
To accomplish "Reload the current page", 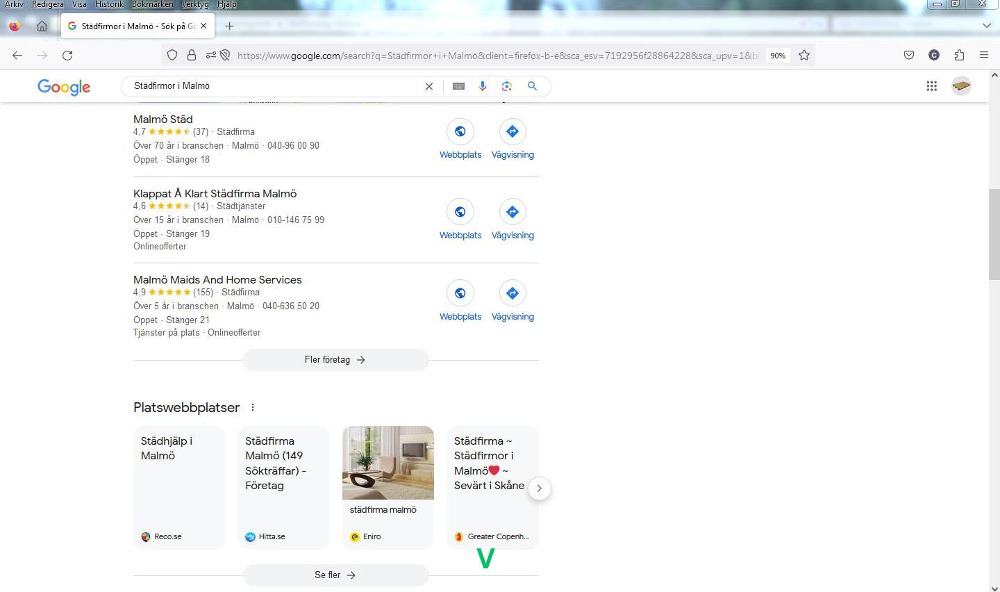I will (67, 56).
